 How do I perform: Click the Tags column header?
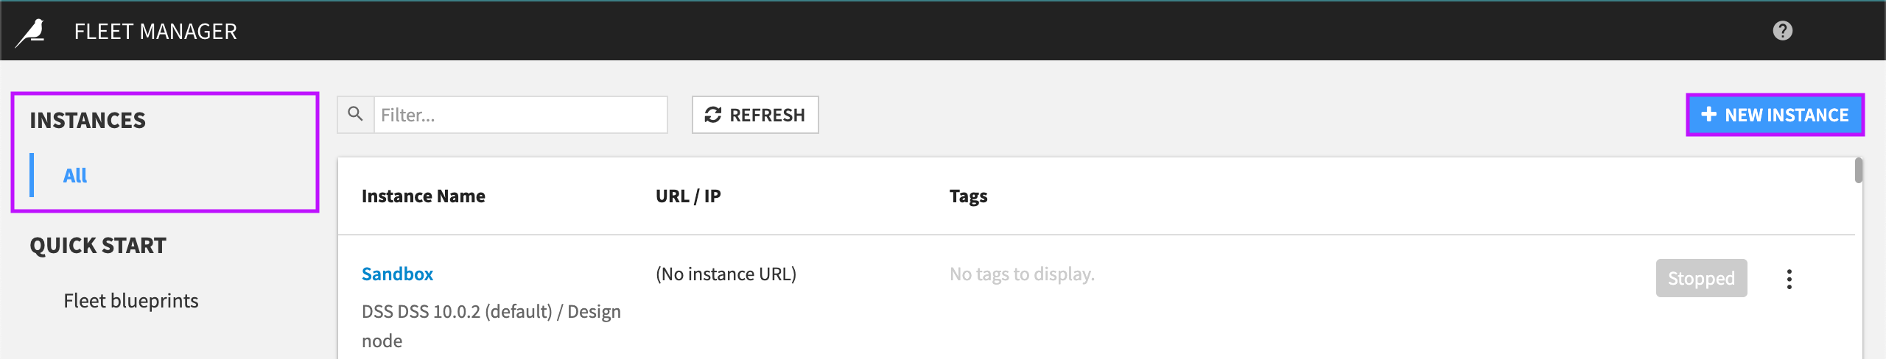click(x=968, y=196)
